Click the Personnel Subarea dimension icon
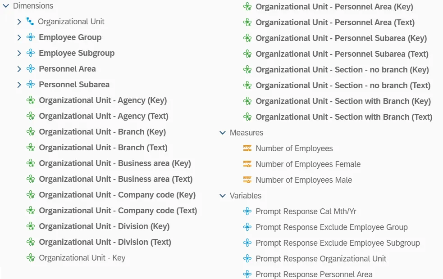This screenshot has width=443, height=279. tap(31, 85)
